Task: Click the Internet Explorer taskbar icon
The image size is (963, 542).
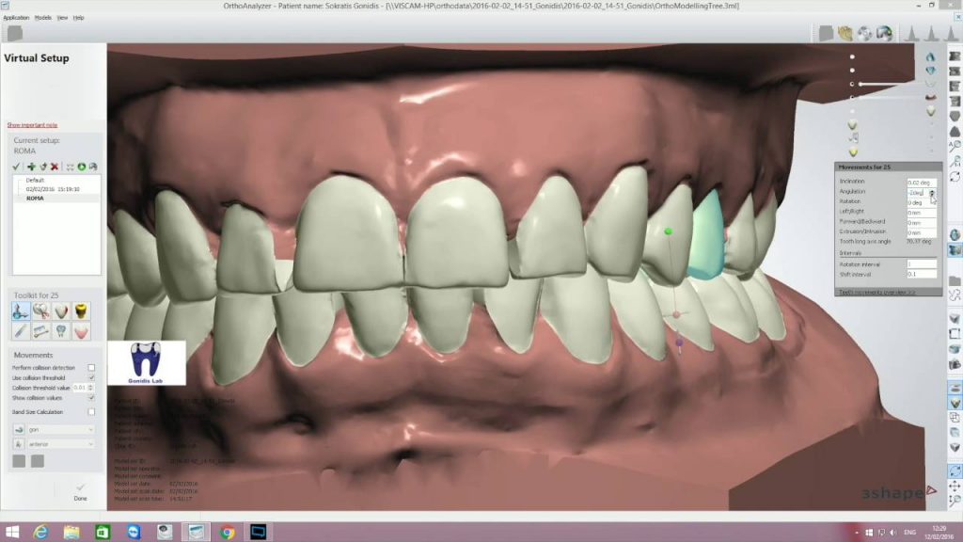Action: [x=40, y=532]
